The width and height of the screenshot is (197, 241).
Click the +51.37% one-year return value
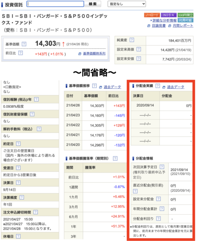tap(118, 226)
